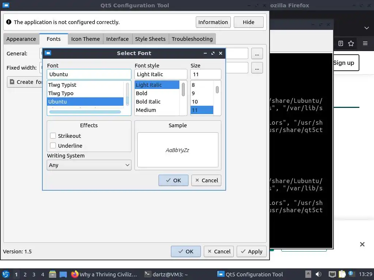The height and width of the screenshot is (280, 374).
Task: Close the Select Font dialog
Action: click(x=221, y=53)
